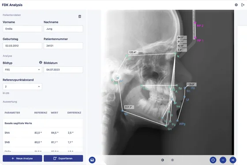The height and width of the screenshot is (165, 247).
Task: Click the 3.4° angle label near nasion
Action: coord(182,50)
